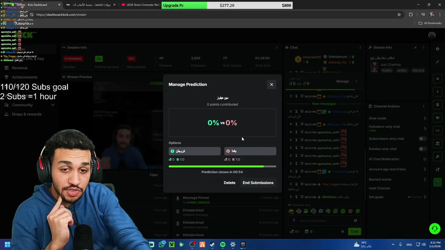Image resolution: width=445 pixels, height=250 pixels.
Task: Open the support headset chat button
Action: (435, 228)
